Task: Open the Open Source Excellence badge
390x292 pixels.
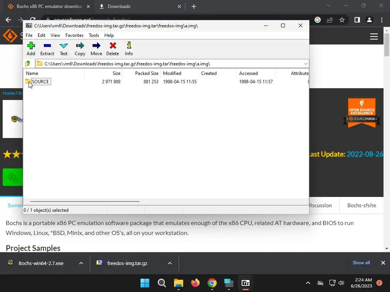Action: (362, 113)
